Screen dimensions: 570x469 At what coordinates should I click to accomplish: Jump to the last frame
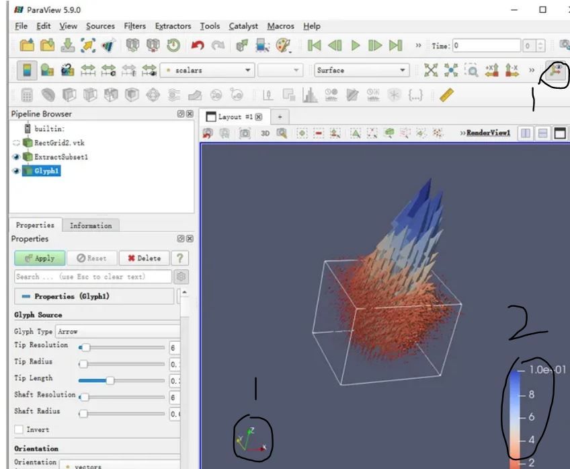[396, 46]
